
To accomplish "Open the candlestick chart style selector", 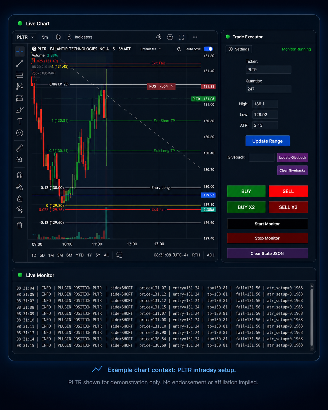I will (58, 37).
